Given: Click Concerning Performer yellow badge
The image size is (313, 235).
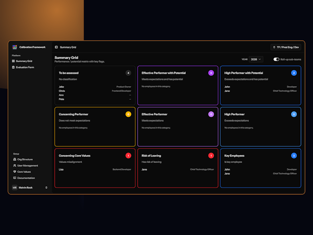Looking at the screenshot, I should click(128, 114).
